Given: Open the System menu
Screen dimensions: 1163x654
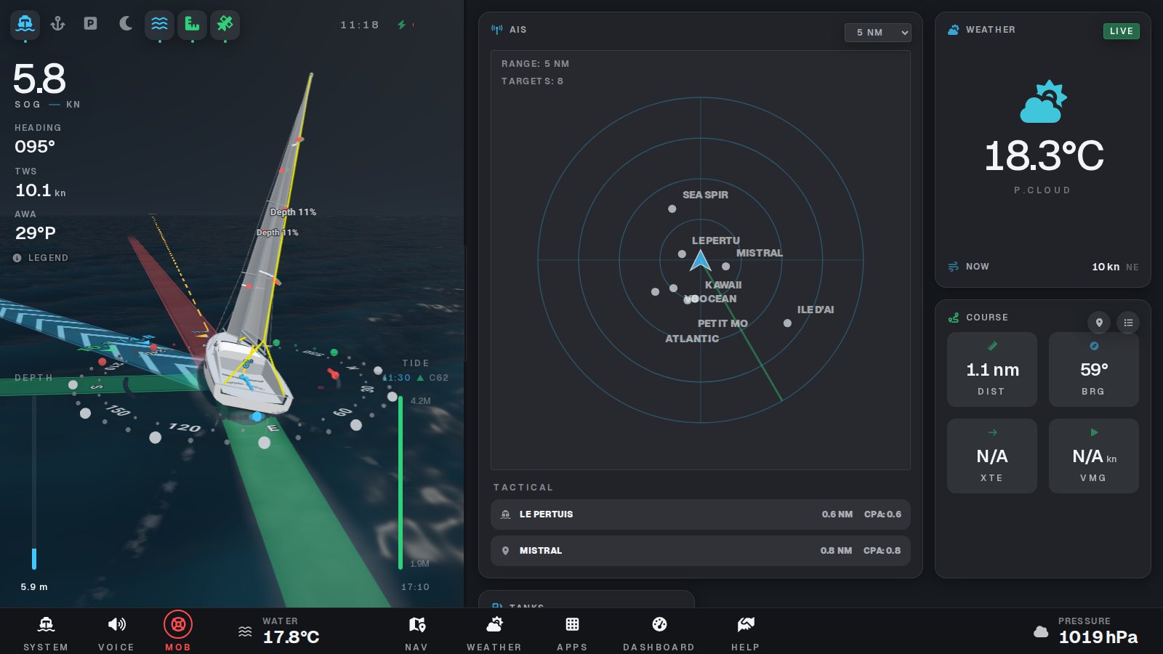Looking at the screenshot, I should (46, 632).
